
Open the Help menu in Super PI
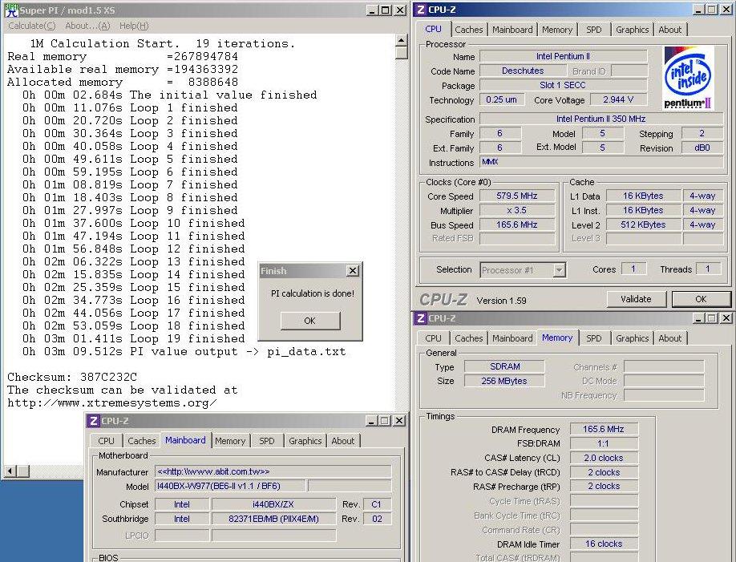click(x=134, y=26)
